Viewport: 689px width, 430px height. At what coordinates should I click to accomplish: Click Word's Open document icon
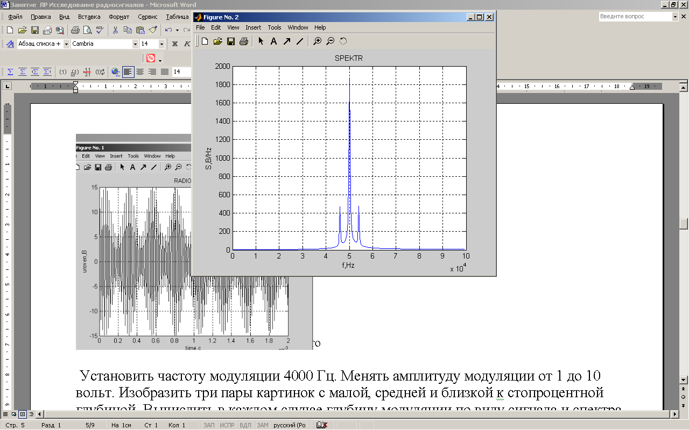[22, 30]
